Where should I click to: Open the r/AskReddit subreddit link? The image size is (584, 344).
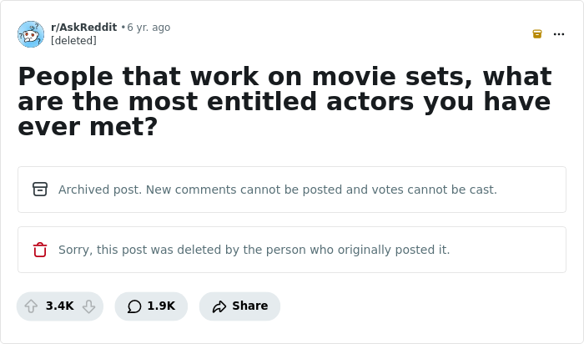[x=83, y=28]
